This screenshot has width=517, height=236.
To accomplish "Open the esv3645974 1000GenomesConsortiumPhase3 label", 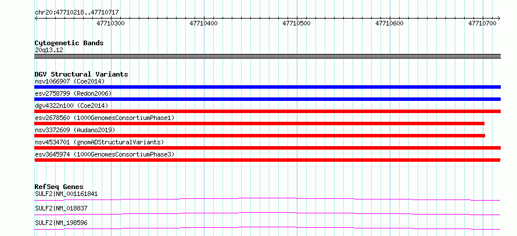I will coord(104,154).
